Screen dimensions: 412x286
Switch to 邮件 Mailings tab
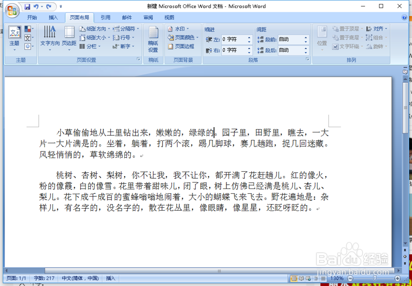tap(127, 18)
